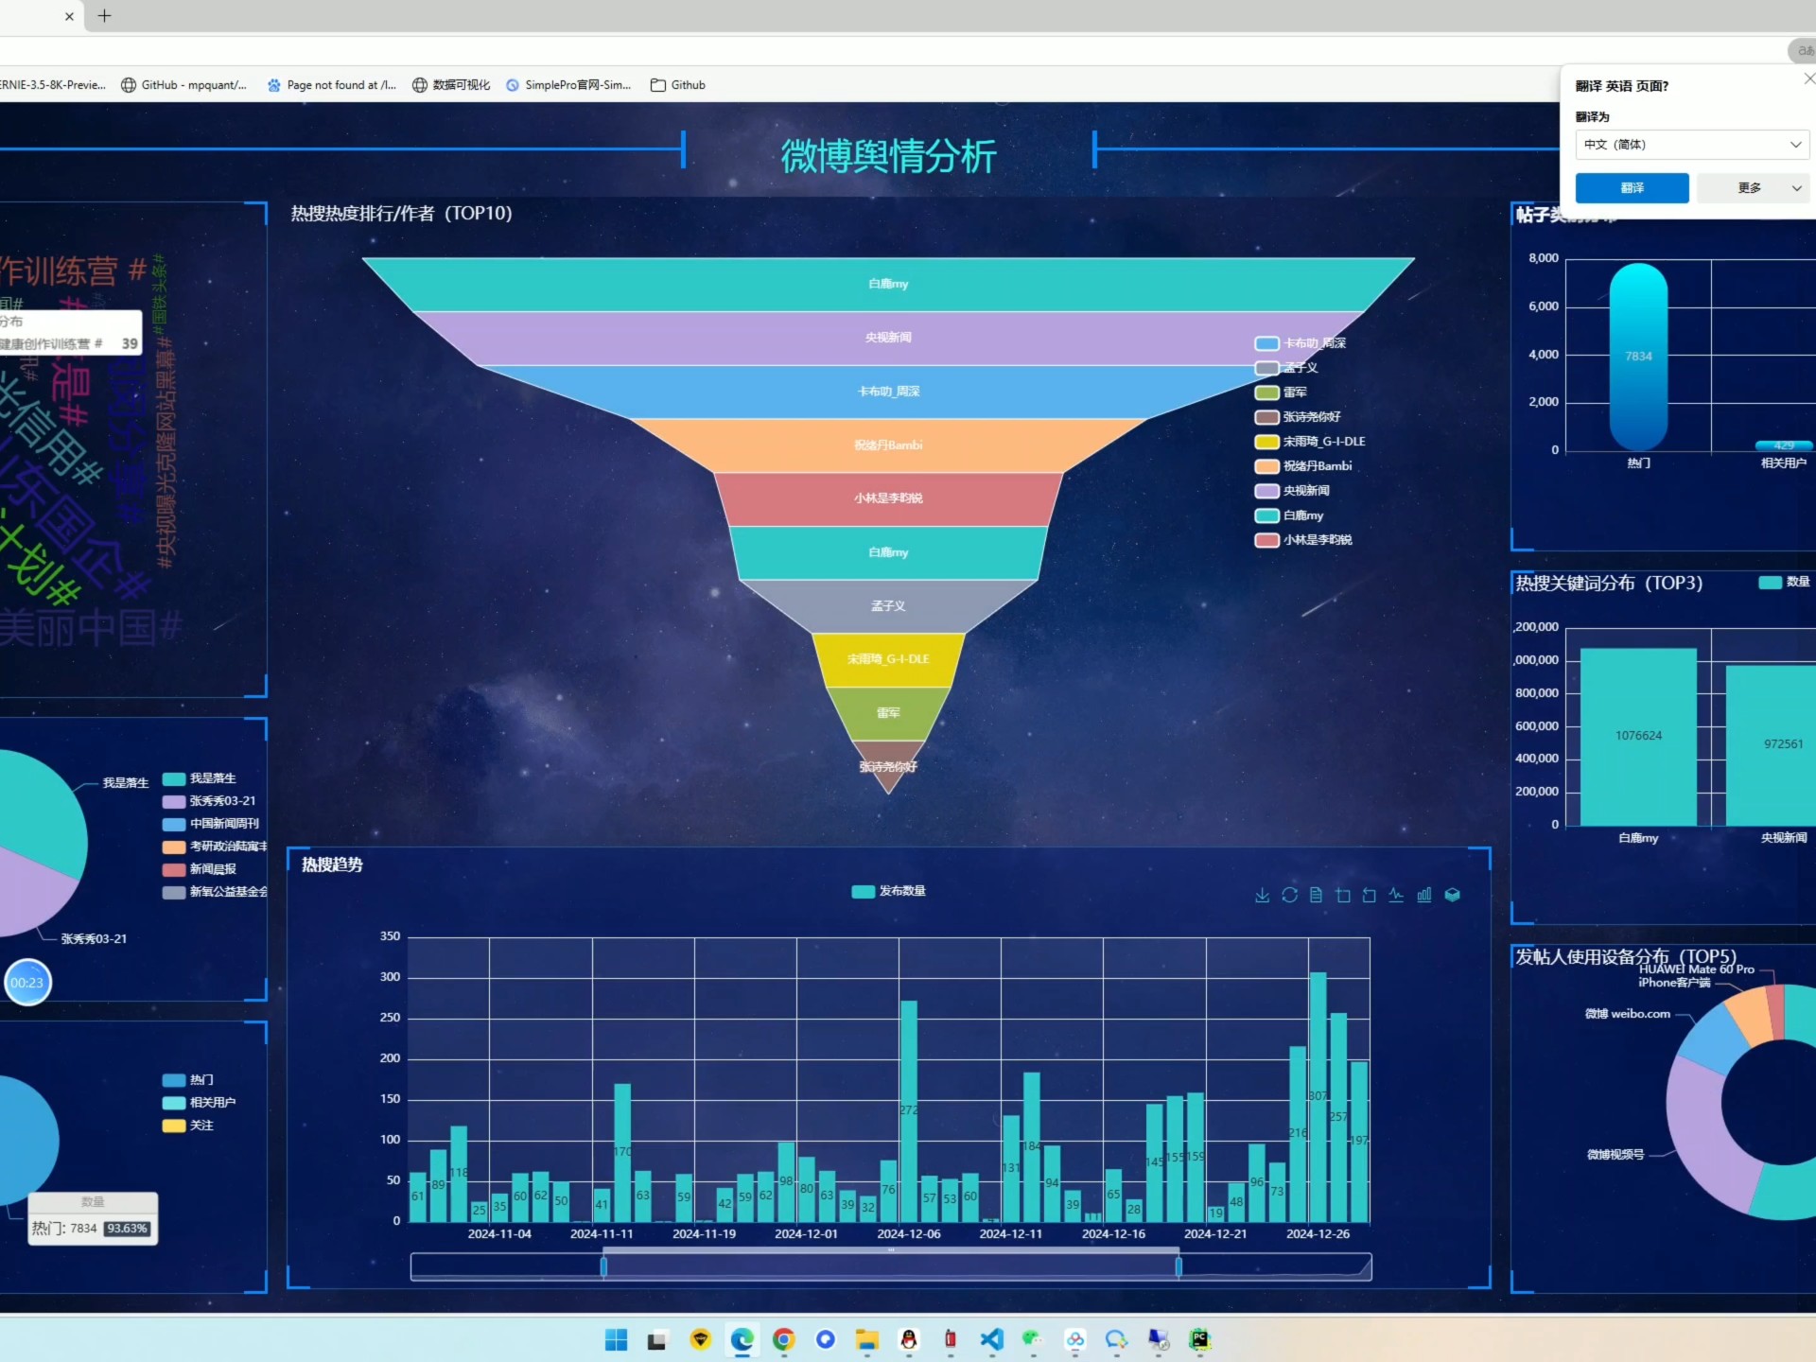
Task: Click the tallest trend bar labeled 307
Action: coord(1318,1097)
